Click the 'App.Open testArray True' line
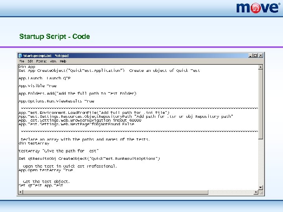The image size is (283, 212). click(x=46, y=170)
